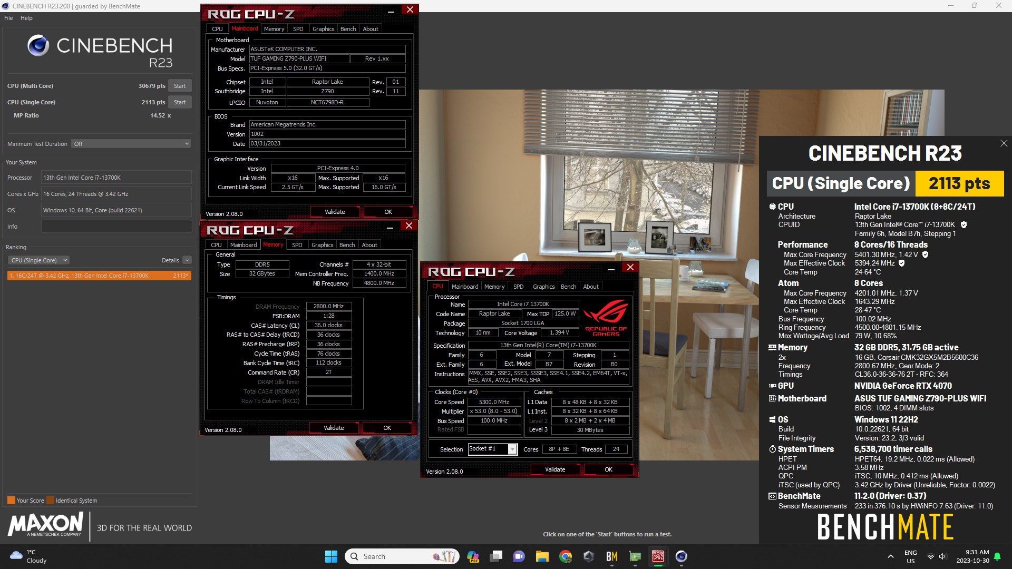Close the BenchMate result overlay panel
The width and height of the screenshot is (1012, 569).
click(1004, 143)
